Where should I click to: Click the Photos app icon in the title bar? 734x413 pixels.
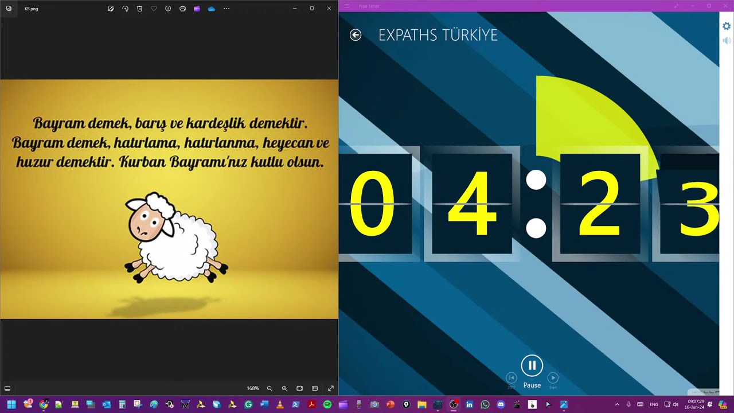tap(9, 9)
